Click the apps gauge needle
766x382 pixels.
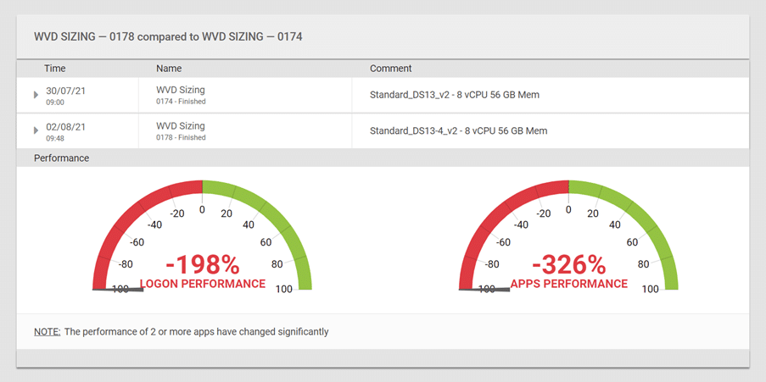point(484,290)
